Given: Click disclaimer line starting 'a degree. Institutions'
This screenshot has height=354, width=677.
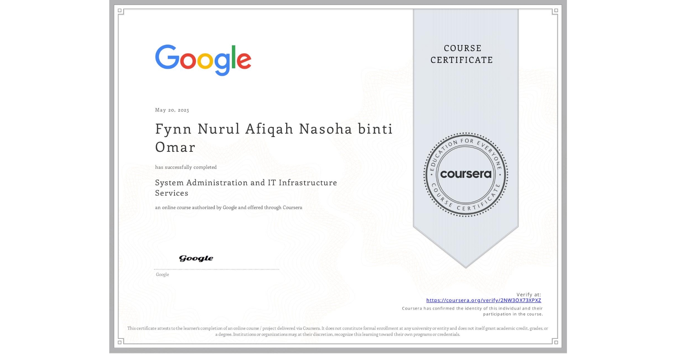Looking at the screenshot, I should click(x=337, y=334).
